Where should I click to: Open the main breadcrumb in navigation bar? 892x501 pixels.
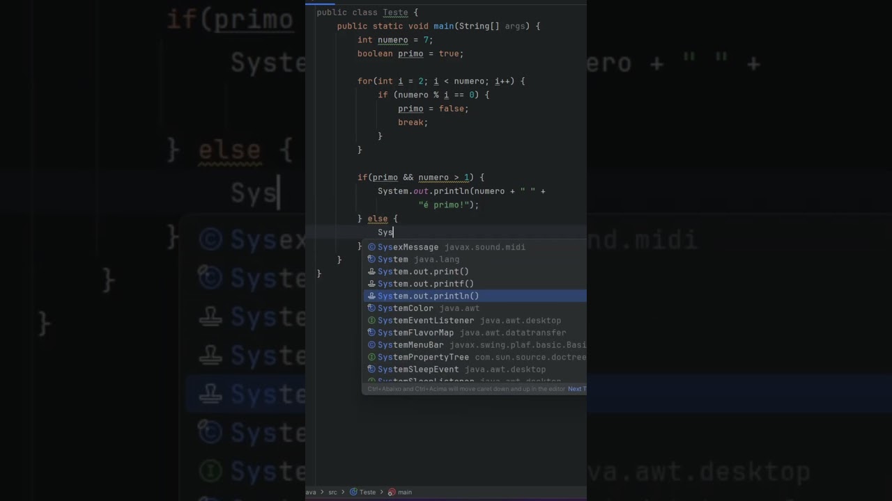click(x=405, y=492)
